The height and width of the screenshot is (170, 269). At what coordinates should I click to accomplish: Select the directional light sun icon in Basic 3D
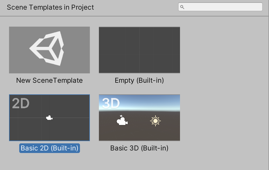[155, 121]
